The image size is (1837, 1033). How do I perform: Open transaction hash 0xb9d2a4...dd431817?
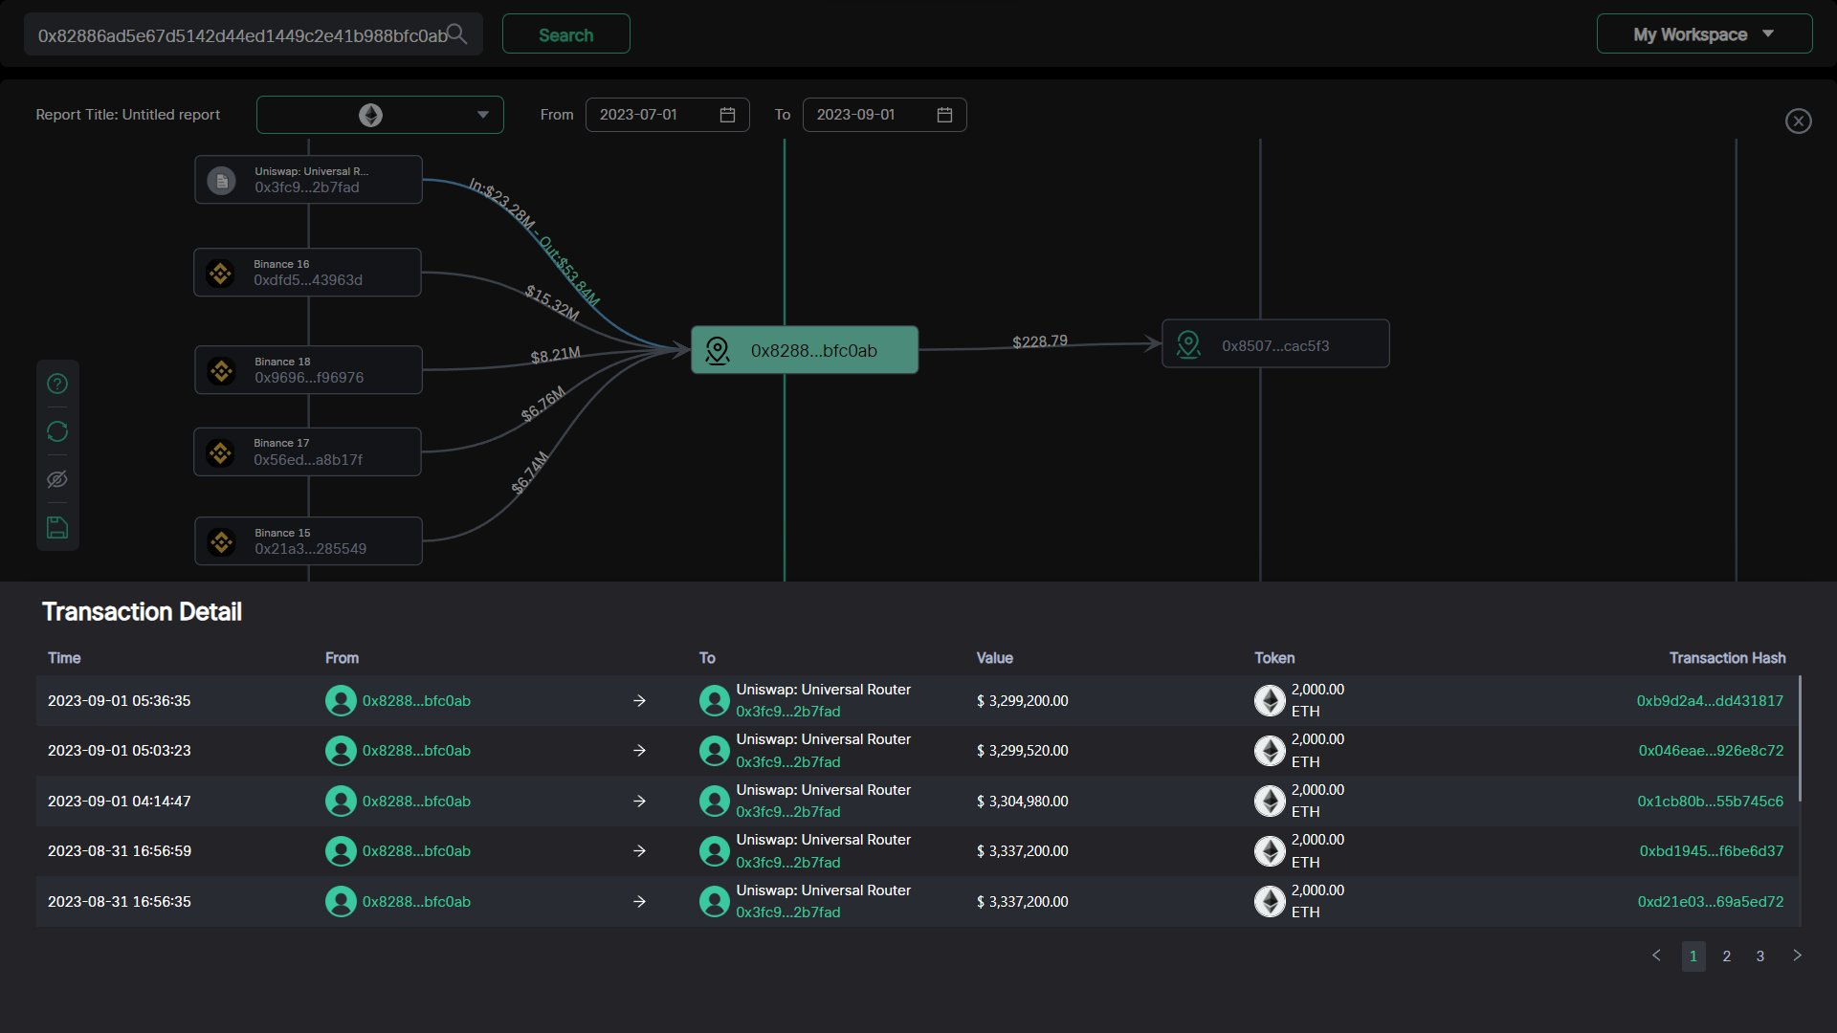[x=1709, y=701]
